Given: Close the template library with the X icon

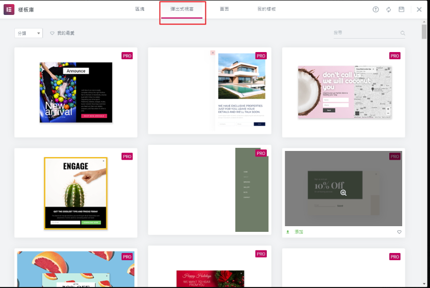Looking at the screenshot, I should pos(419,9).
